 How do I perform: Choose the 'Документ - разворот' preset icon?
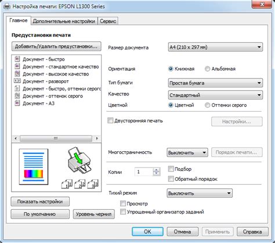tap(17, 81)
